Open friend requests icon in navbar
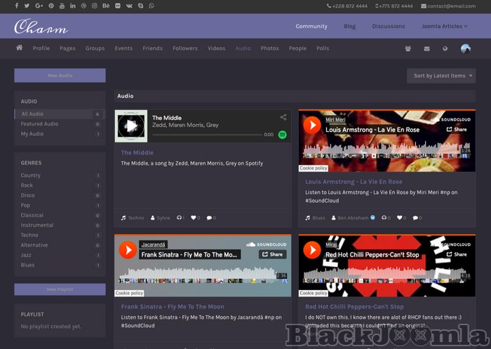The width and height of the screenshot is (491, 349). (408, 49)
